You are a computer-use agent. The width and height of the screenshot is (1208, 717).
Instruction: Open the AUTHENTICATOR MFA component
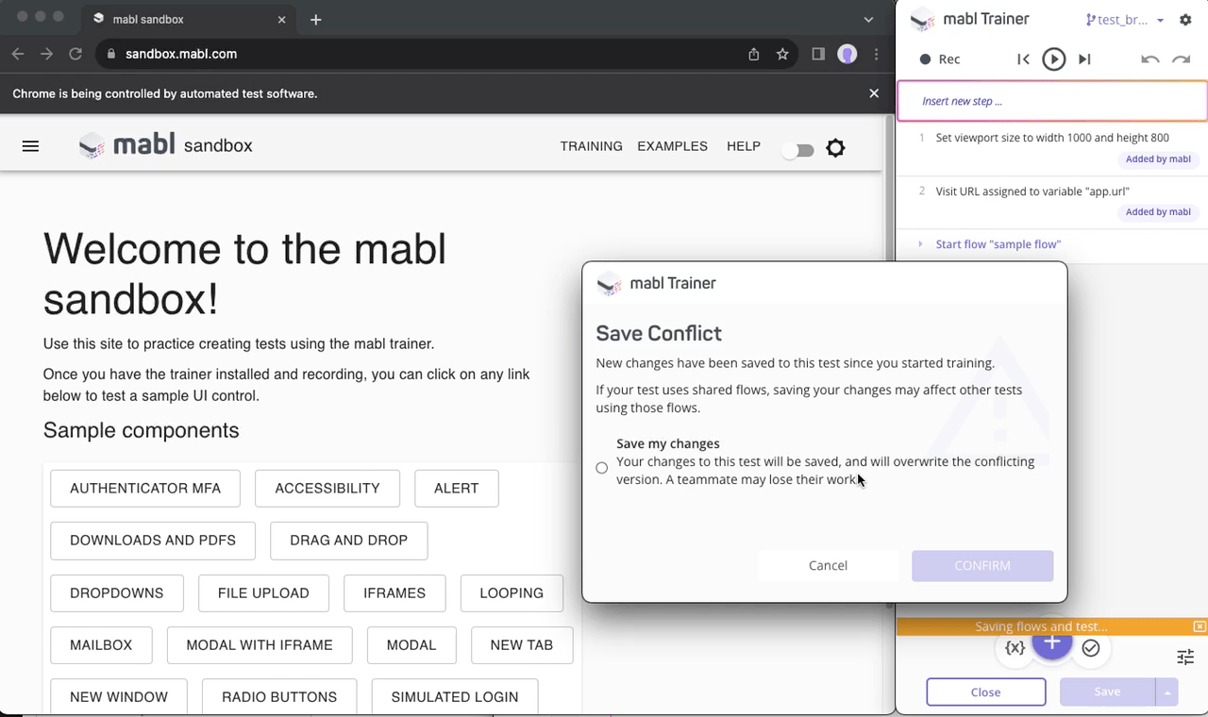(145, 488)
